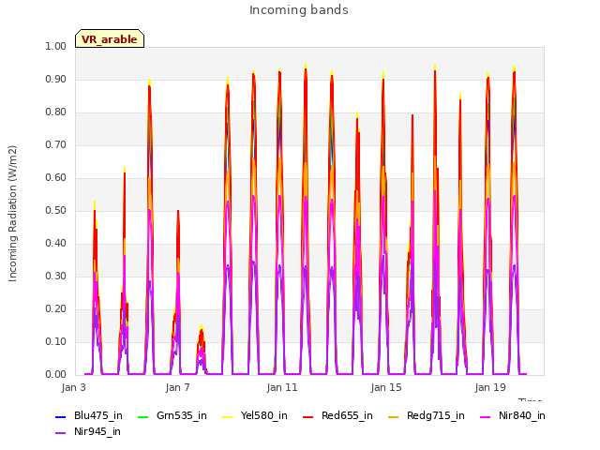Click the 0.20 y-axis tick label
Viewport: 600px width, 450px height.
[x=56, y=308]
